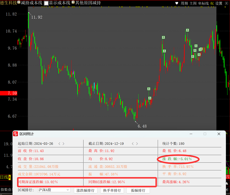Open the 主图 main chart menu
The image size is (230, 195).
point(193,3)
